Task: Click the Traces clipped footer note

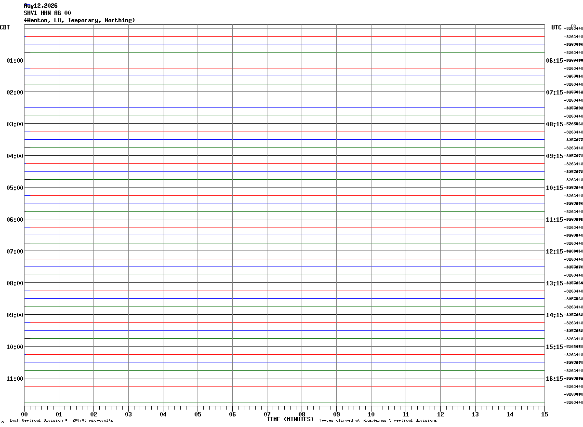Action: tap(378, 420)
